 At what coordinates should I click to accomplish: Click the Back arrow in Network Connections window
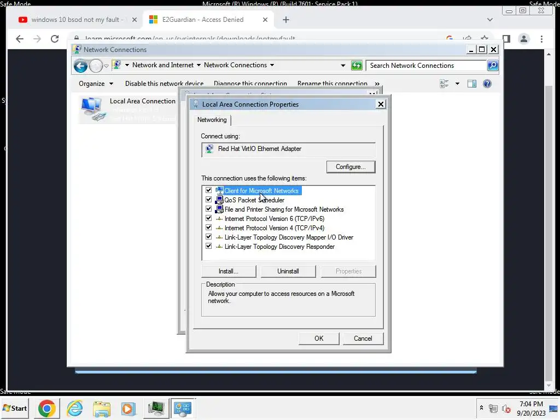point(80,66)
